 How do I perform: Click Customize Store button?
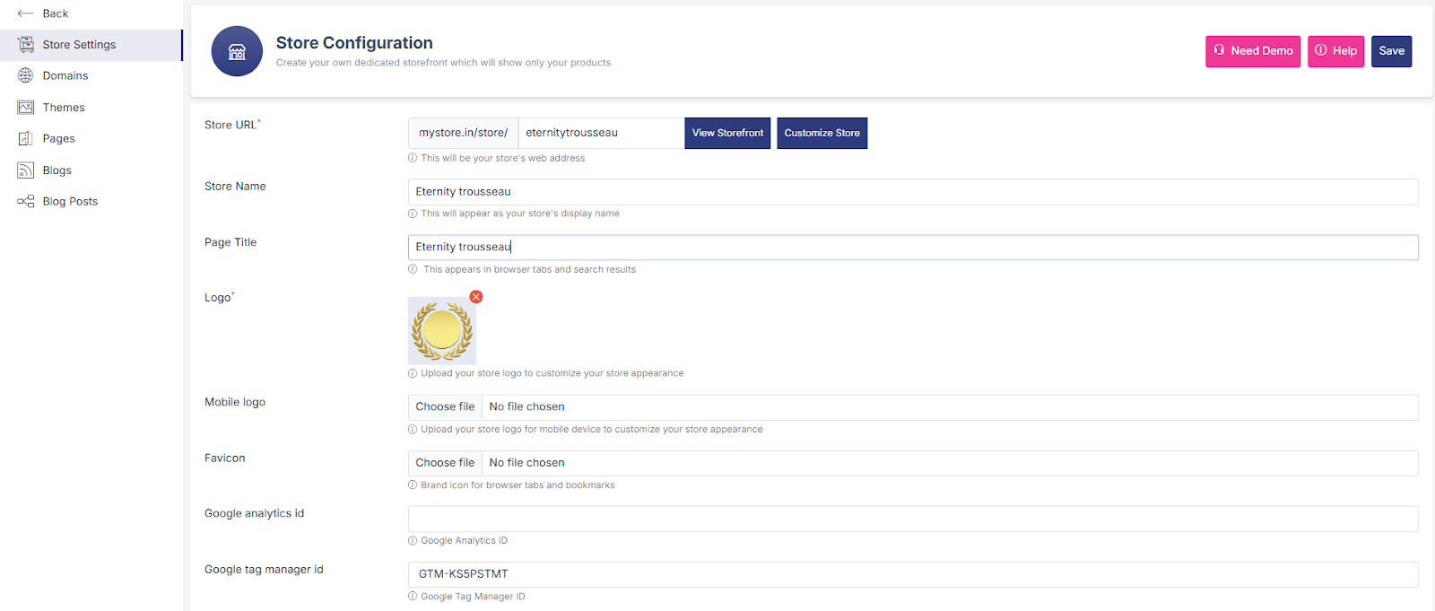[822, 133]
